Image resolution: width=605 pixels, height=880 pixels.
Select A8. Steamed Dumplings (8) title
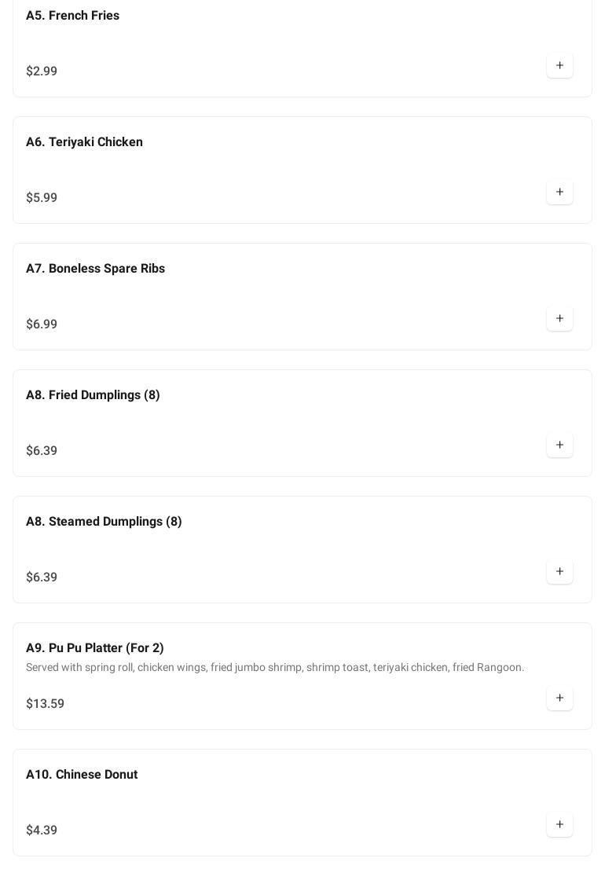point(104,522)
